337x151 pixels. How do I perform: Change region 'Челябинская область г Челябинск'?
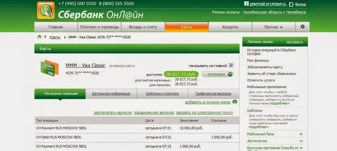coord(274,12)
